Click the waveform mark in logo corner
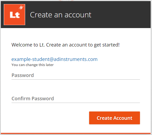 (x=21, y=7)
